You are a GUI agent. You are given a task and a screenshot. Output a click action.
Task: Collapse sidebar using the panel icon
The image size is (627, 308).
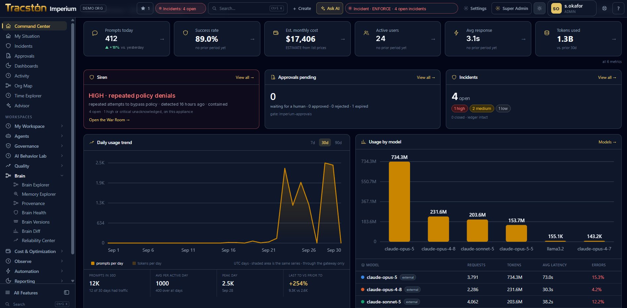click(67, 292)
